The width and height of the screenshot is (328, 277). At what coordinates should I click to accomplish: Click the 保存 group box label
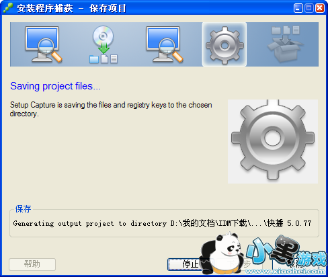tap(23, 209)
